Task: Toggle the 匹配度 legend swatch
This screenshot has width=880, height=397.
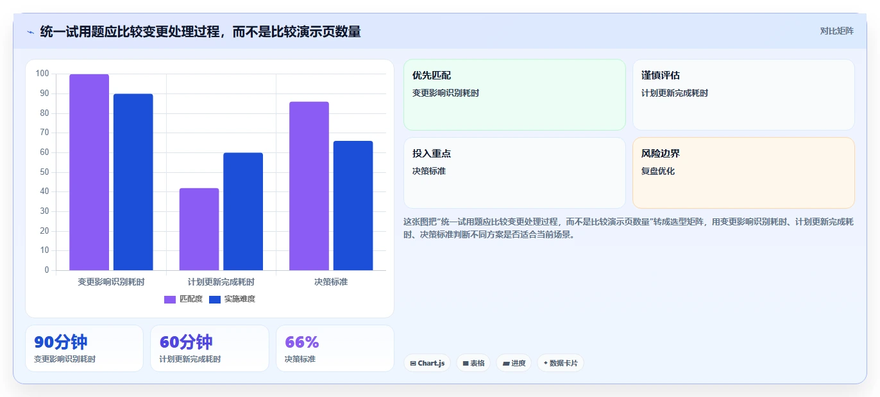Action: tap(170, 299)
